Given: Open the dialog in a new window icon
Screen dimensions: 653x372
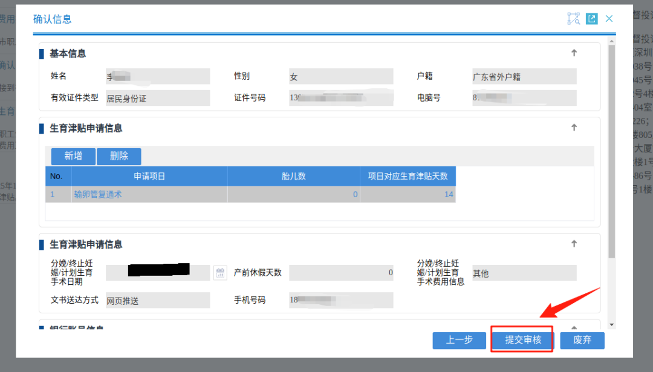Looking at the screenshot, I should [x=592, y=19].
